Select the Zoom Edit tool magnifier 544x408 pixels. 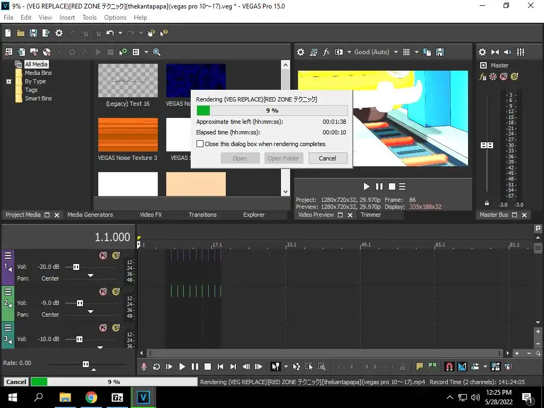pyautogui.click(x=321, y=367)
